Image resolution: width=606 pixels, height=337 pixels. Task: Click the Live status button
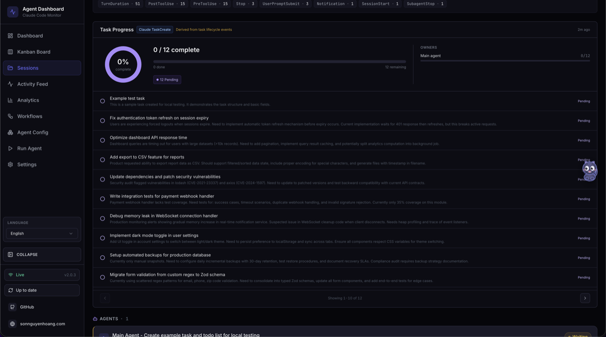[x=42, y=275]
